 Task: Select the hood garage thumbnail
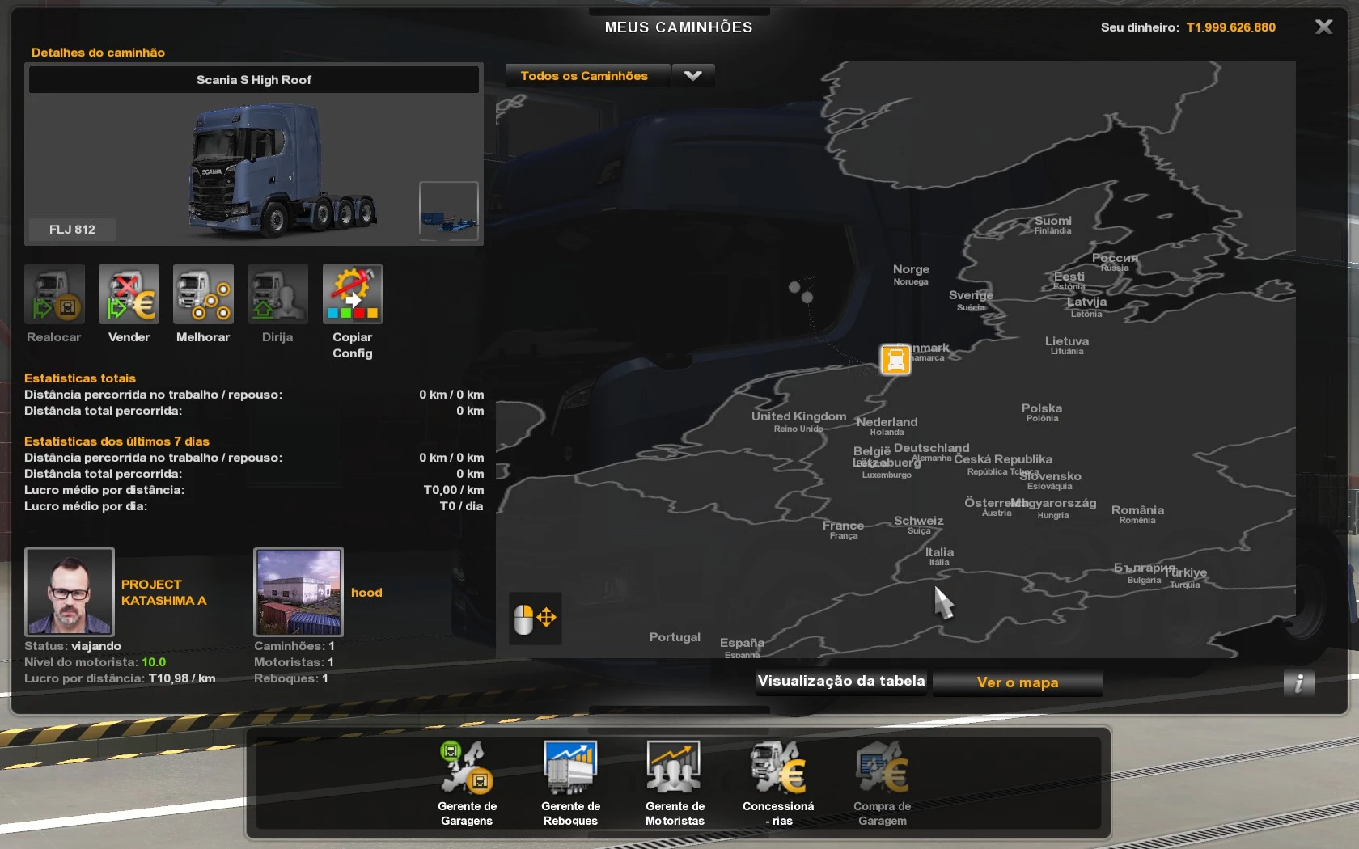(298, 591)
